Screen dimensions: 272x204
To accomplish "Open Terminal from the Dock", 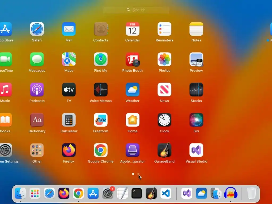I will click(137, 193).
